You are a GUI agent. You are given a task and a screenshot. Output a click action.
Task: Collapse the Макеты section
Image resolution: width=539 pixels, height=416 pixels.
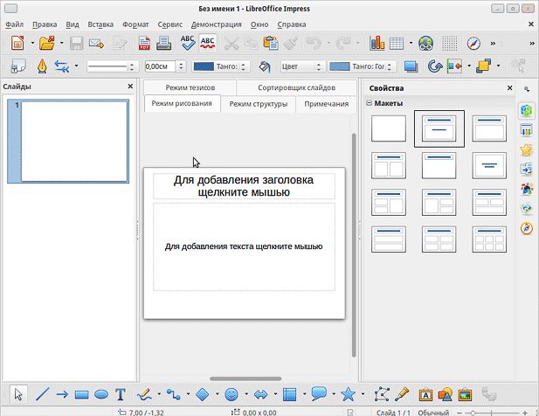click(370, 103)
